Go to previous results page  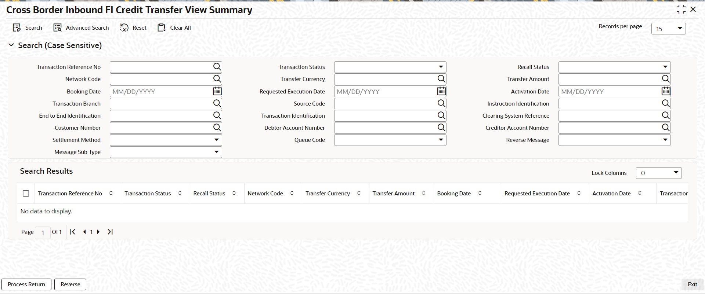pos(84,232)
